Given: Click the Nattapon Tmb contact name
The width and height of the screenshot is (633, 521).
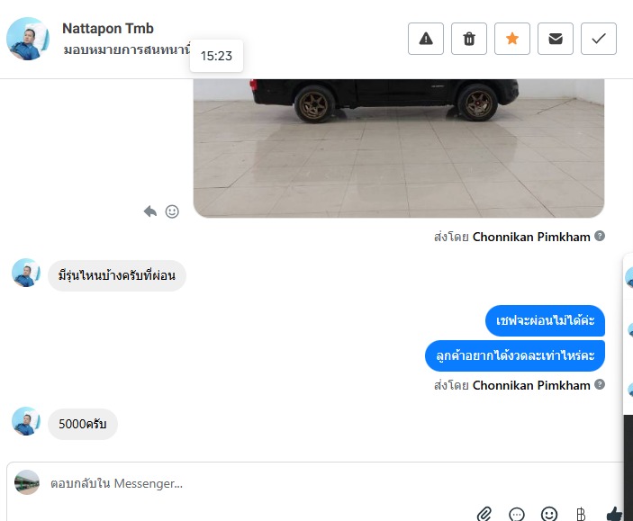Looking at the screenshot, I should pyautogui.click(x=108, y=29).
